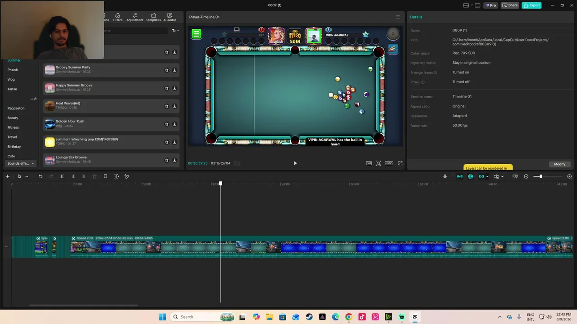Select the Beauty music category
577x324 pixels.
(13, 118)
